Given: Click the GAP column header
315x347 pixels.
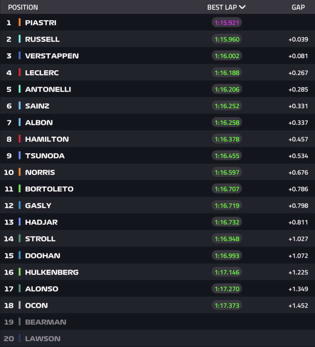Looking at the screenshot, I should point(298,7).
